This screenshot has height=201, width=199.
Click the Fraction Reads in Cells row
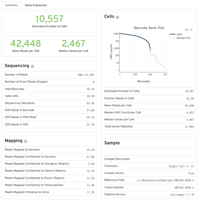click(x=149, y=98)
